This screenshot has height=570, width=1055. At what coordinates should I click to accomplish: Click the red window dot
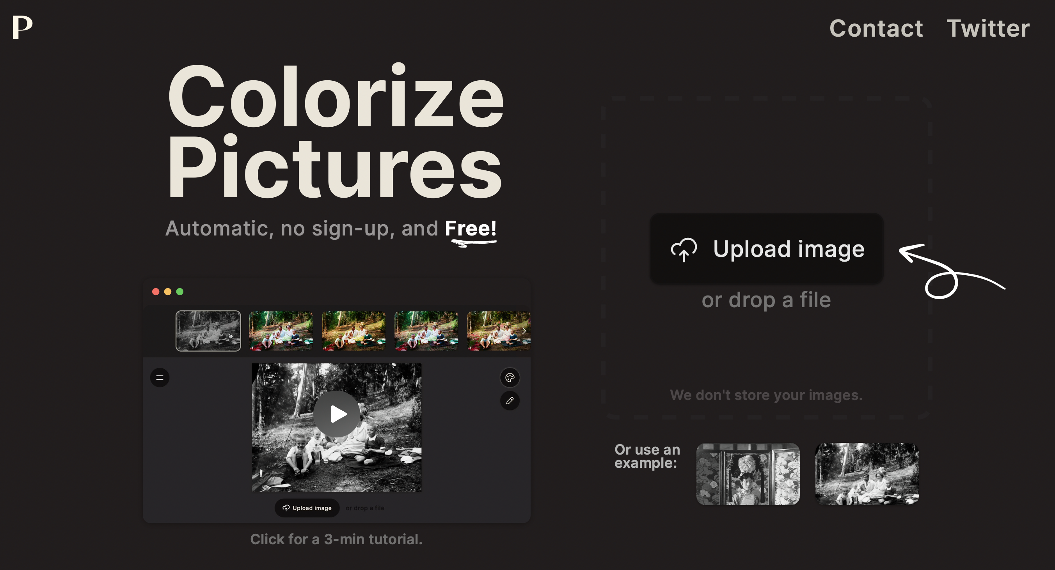pos(156,291)
